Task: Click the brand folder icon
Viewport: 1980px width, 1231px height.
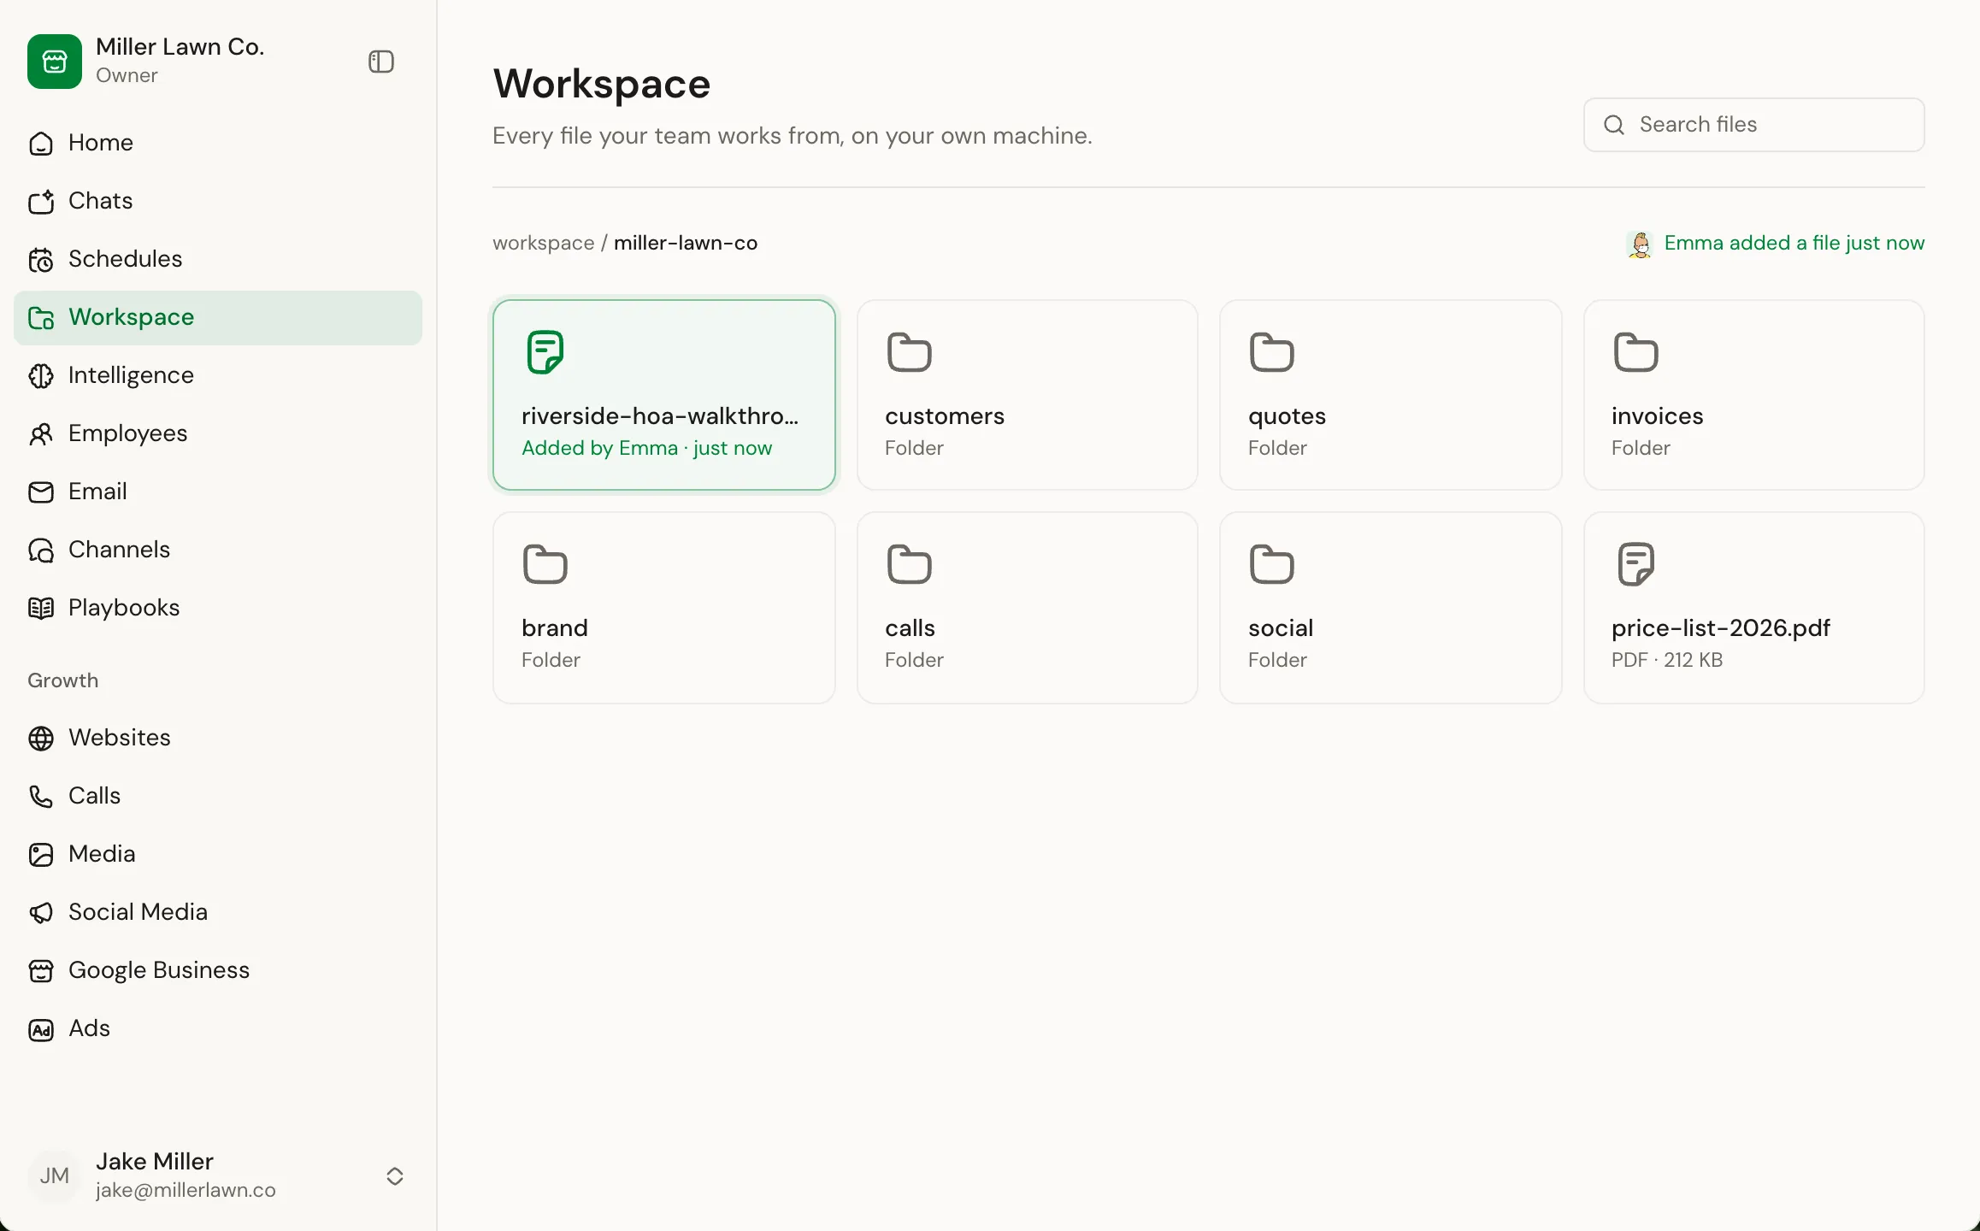Action: 545,564
